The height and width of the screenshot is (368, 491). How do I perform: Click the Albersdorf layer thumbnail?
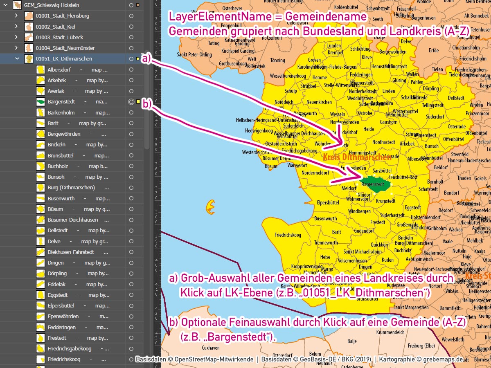[x=40, y=70]
